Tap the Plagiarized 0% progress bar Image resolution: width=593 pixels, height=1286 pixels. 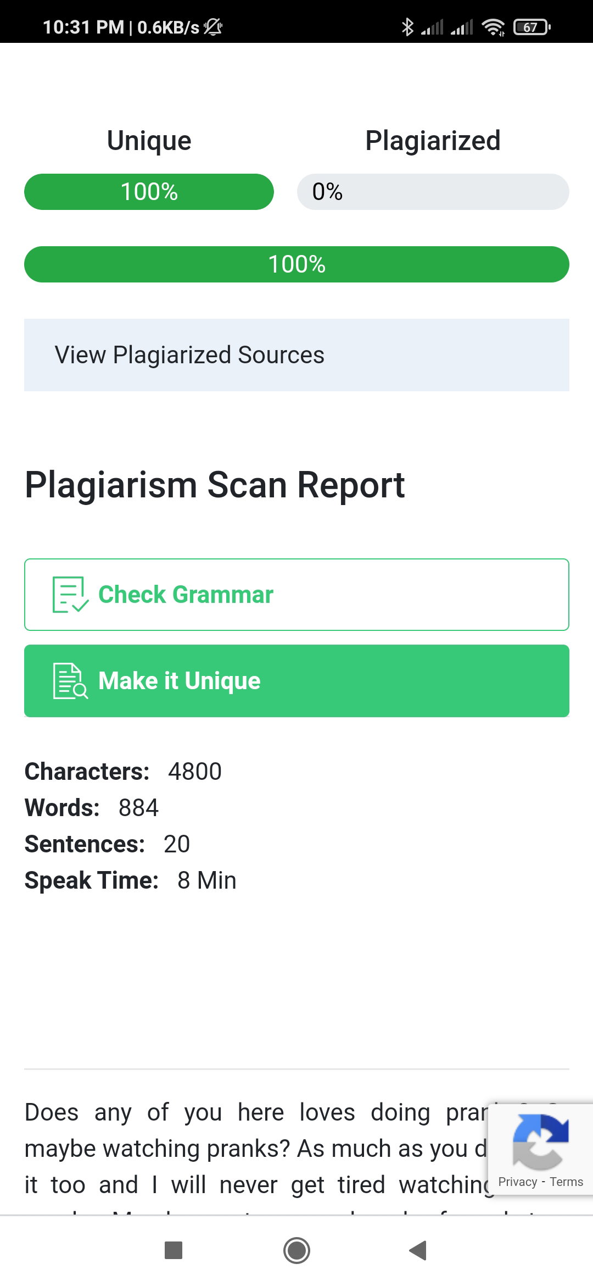433,192
